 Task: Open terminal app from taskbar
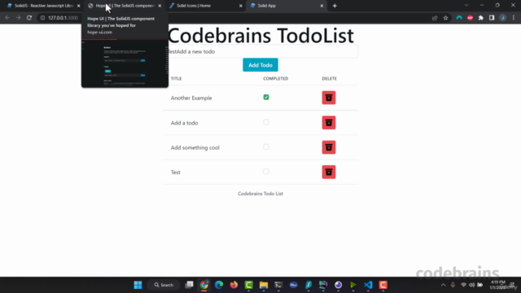point(278,285)
